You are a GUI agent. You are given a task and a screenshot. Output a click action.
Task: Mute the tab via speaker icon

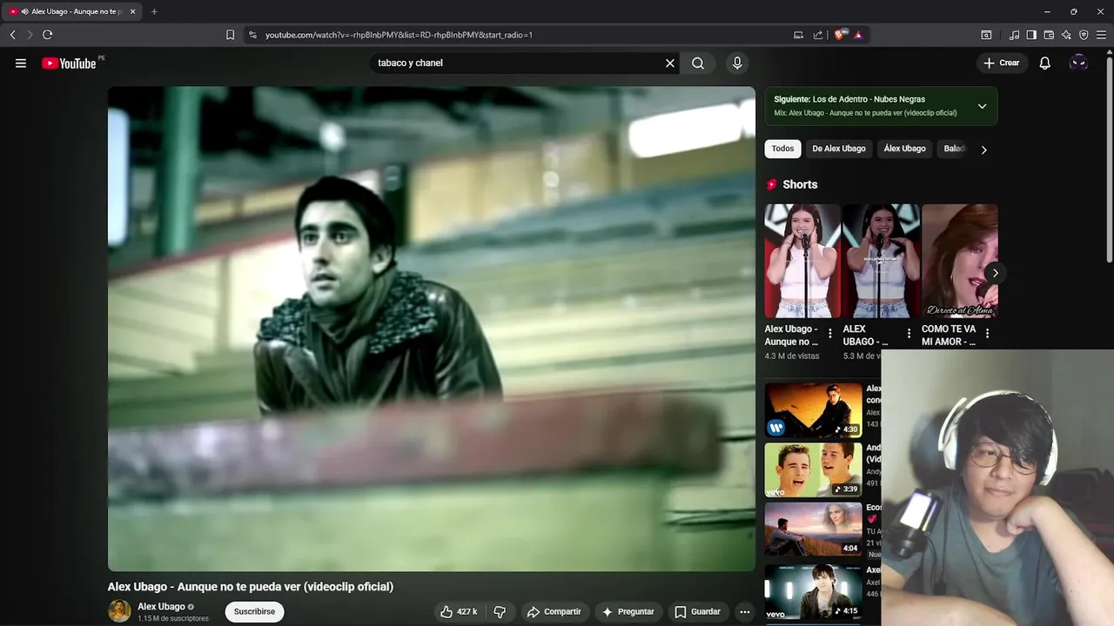24,11
